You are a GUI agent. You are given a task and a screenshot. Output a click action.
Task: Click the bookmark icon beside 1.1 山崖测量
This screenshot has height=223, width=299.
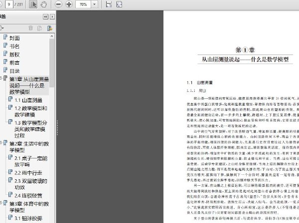tap(10, 99)
